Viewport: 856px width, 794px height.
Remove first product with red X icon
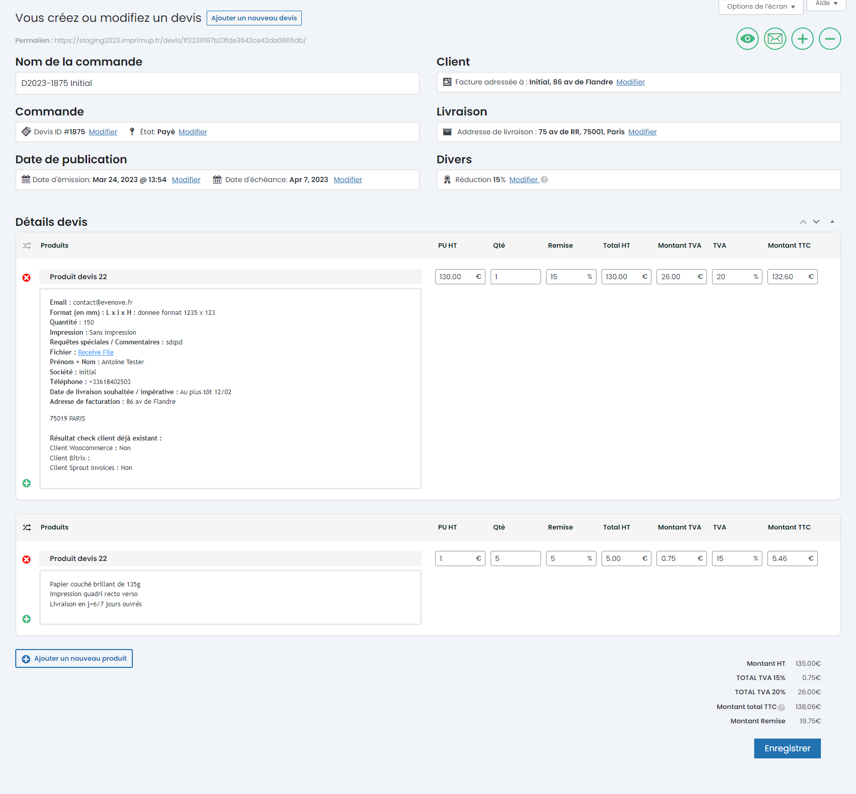(26, 278)
